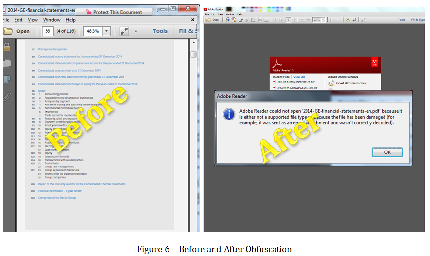Click the page number field showing 56

point(47,31)
